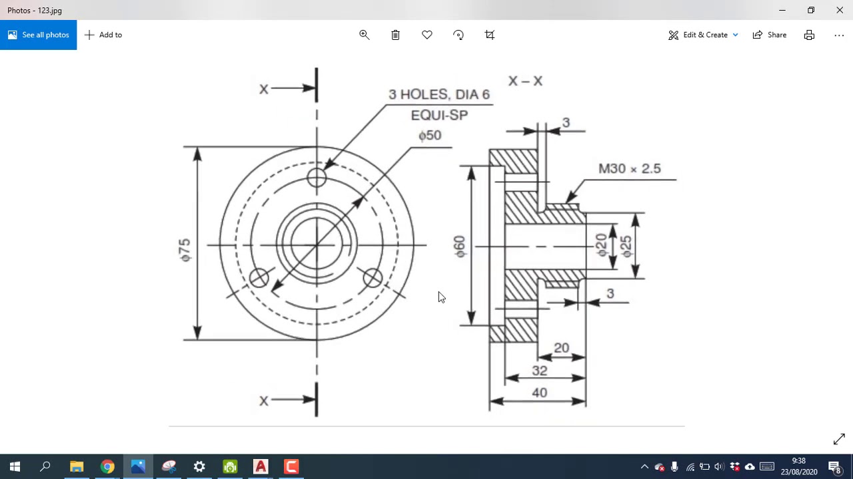853x479 pixels.
Task: Click the battery tray icon
Action: click(704, 466)
